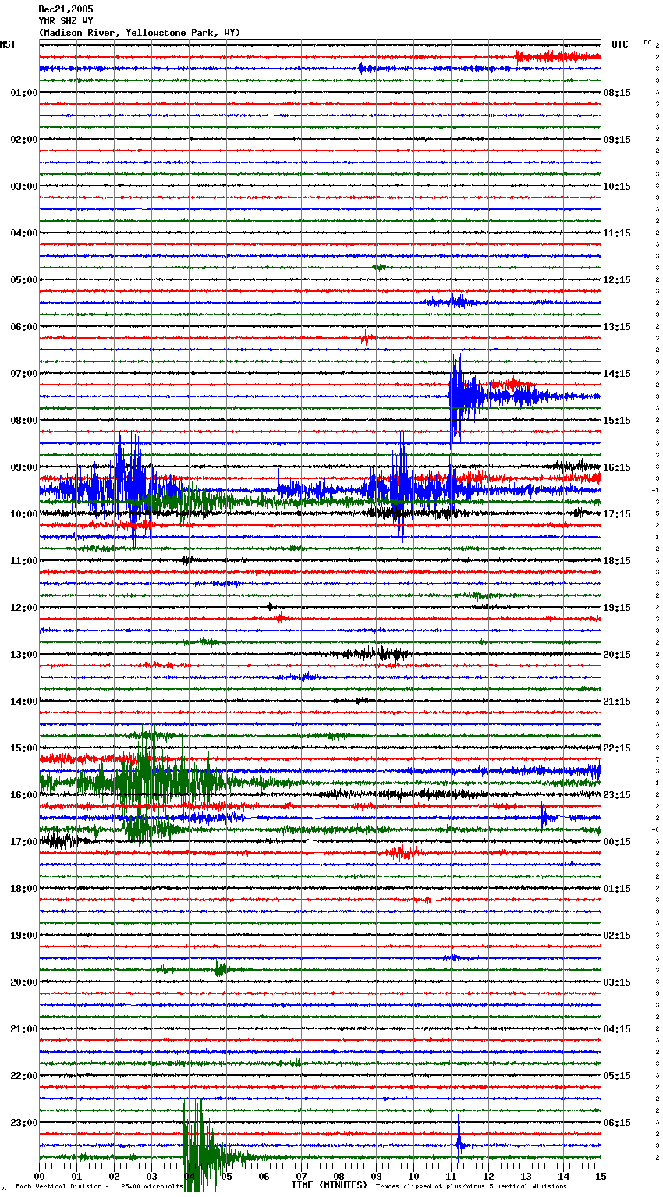The height and width of the screenshot is (1197, 663).
Task: Click the 03:15 UTC time label
Action: tap(617, 982)
